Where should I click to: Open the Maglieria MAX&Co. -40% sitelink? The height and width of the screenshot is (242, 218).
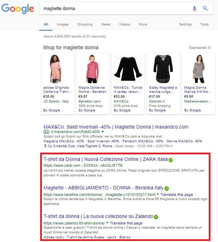[64, 141]
